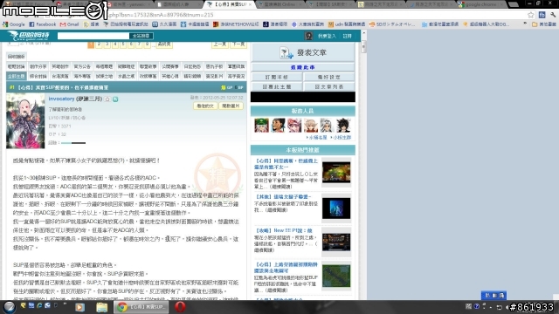
Task: Click the blue follow-thread button under 發表文章
Action: (303, 67)
